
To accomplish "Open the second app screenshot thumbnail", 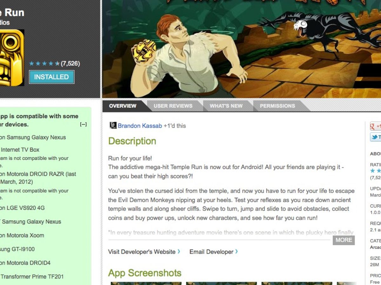I will tap(221, 283).
